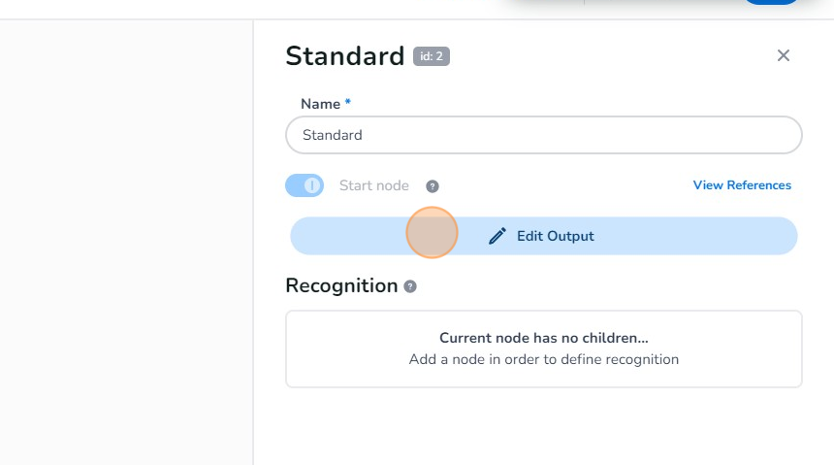834x465 pixels.
Task: Open the Recognition help tooltip icon
Action: tap(410, 287)
